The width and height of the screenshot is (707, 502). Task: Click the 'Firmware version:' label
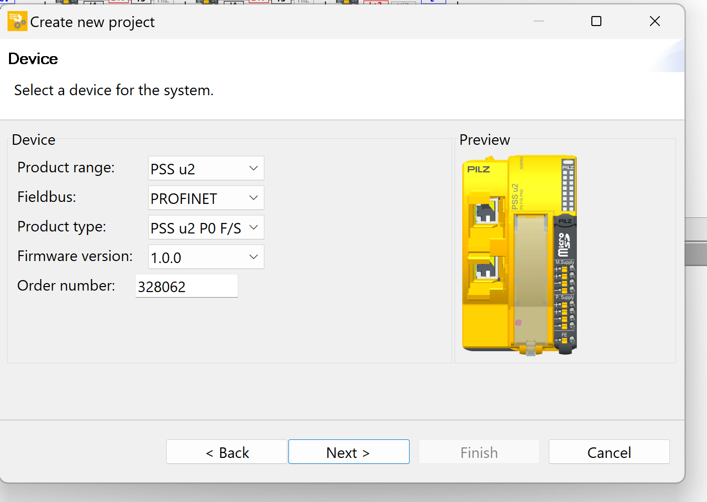click(75, 256)
